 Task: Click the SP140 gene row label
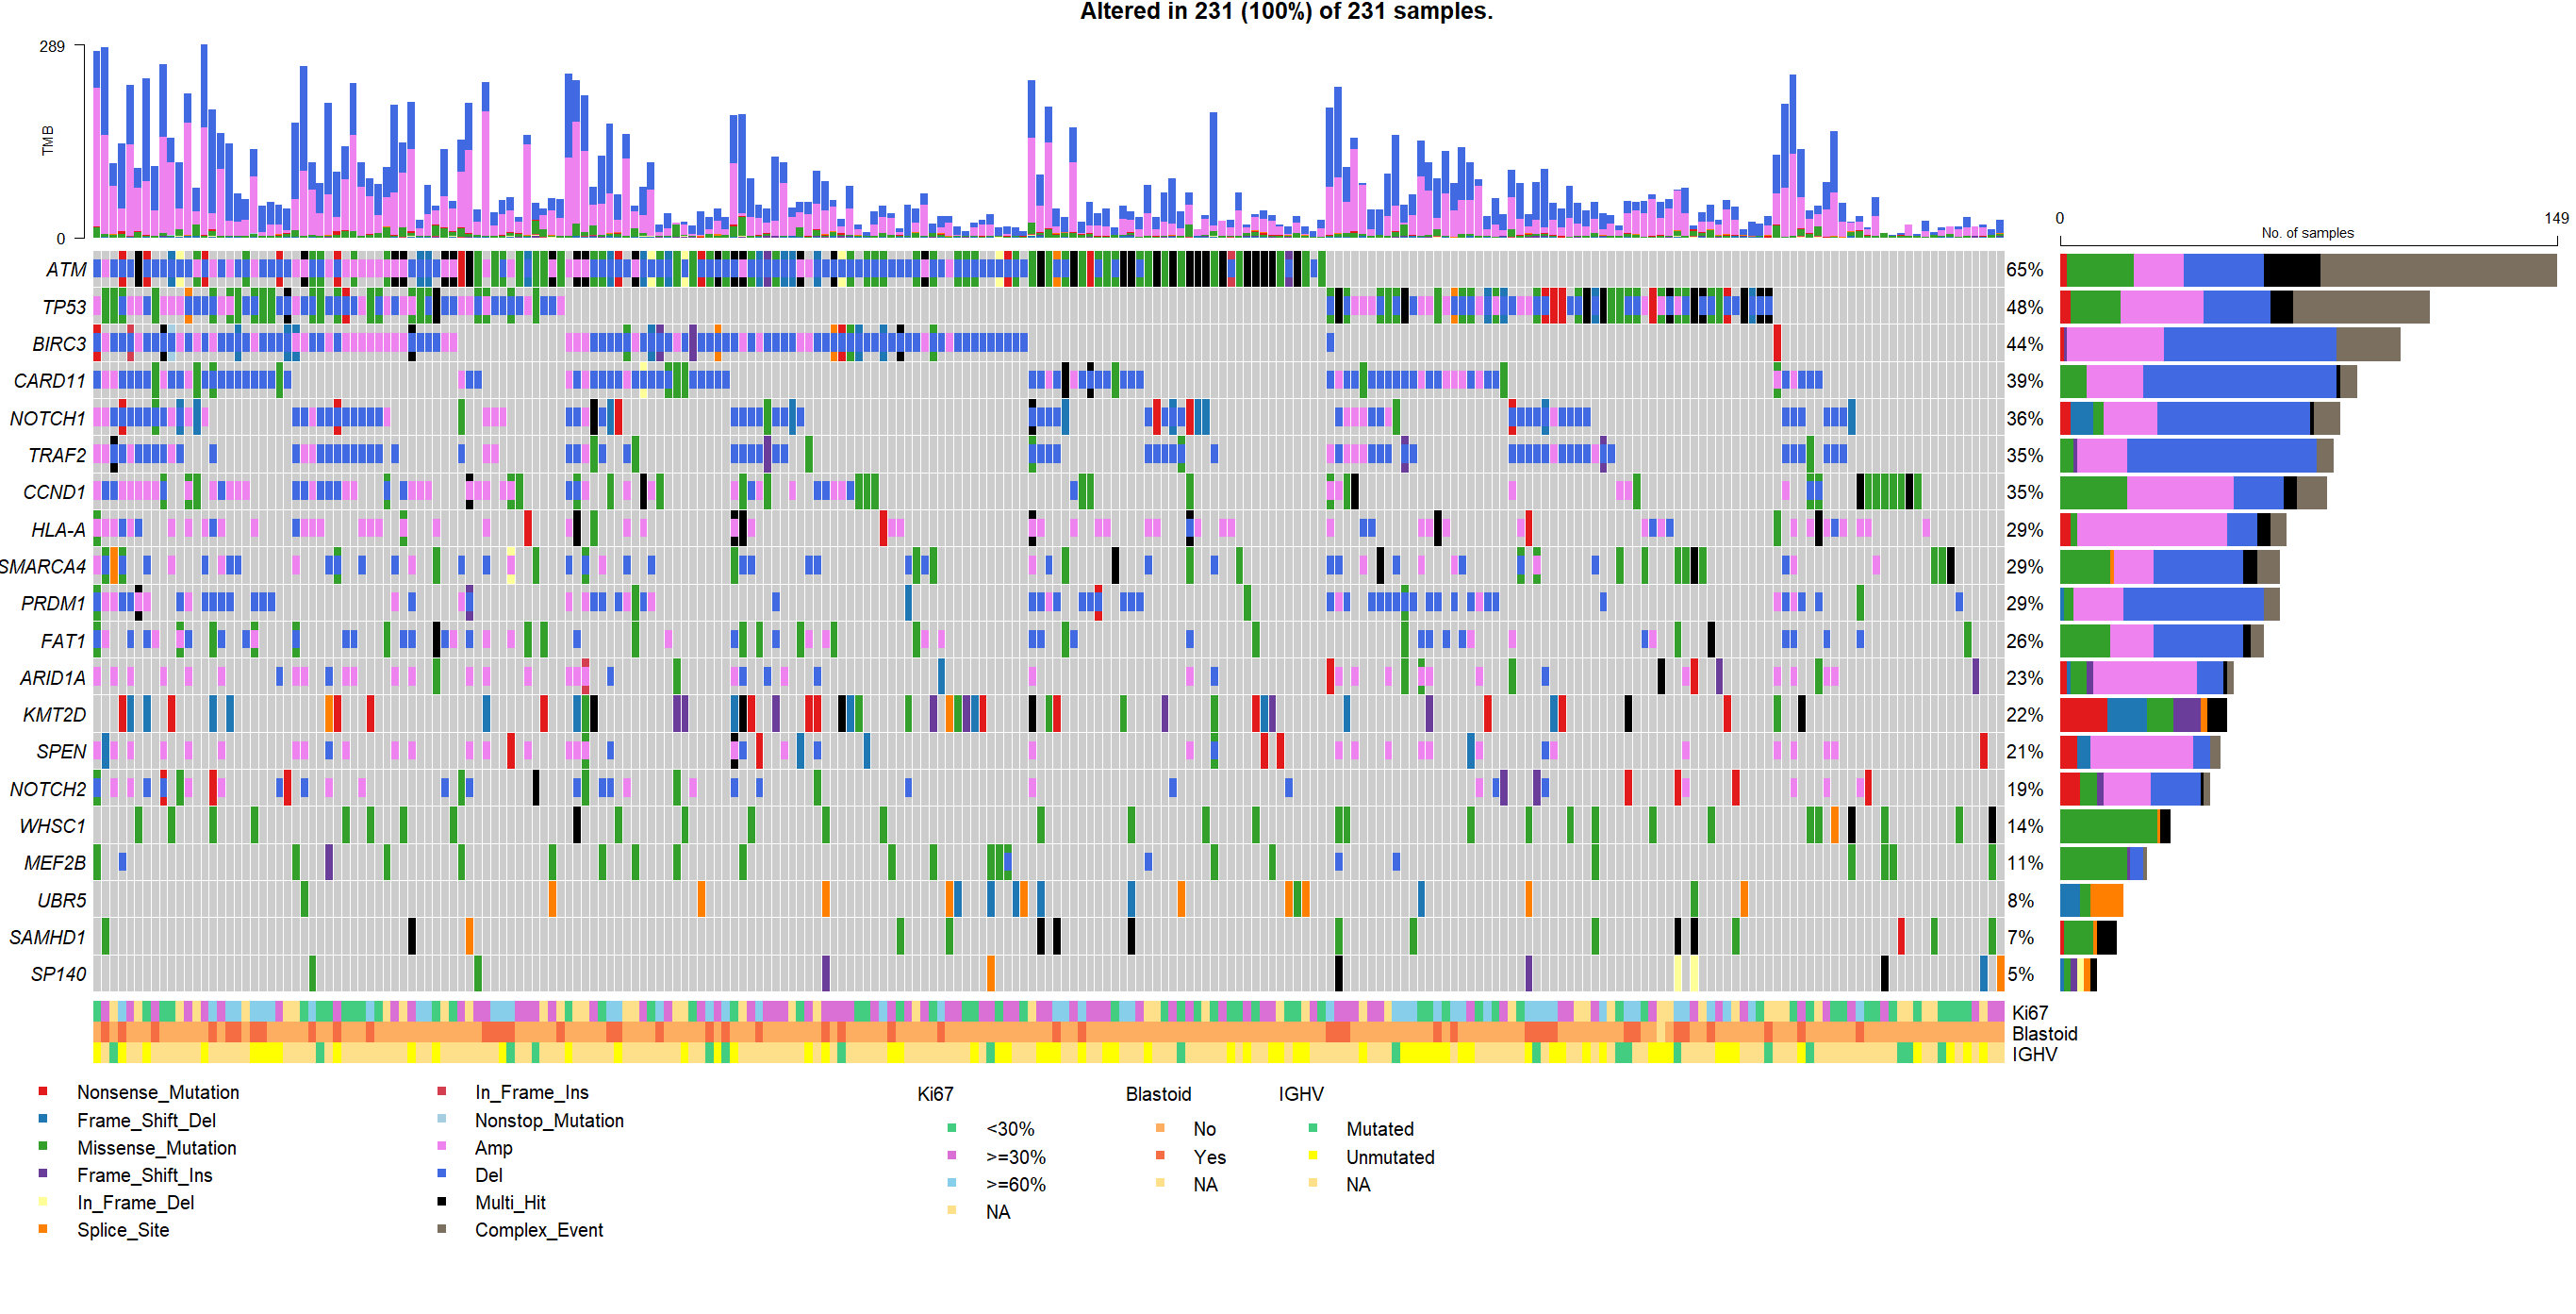point(59,973)
